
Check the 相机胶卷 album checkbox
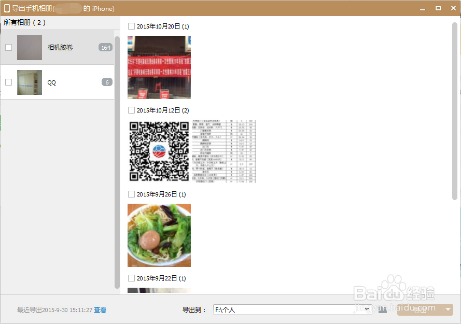point(8,47)
